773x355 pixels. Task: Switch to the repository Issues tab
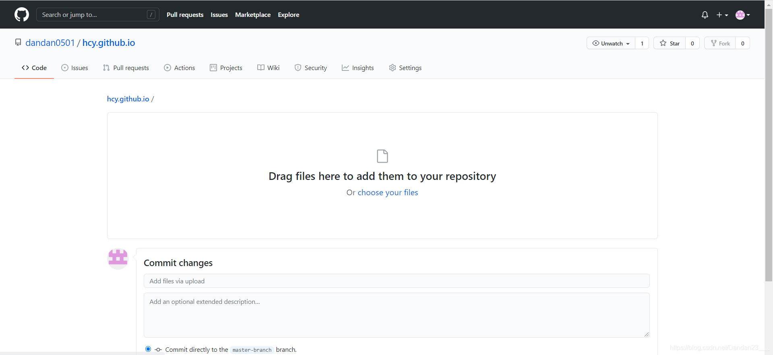74,68
